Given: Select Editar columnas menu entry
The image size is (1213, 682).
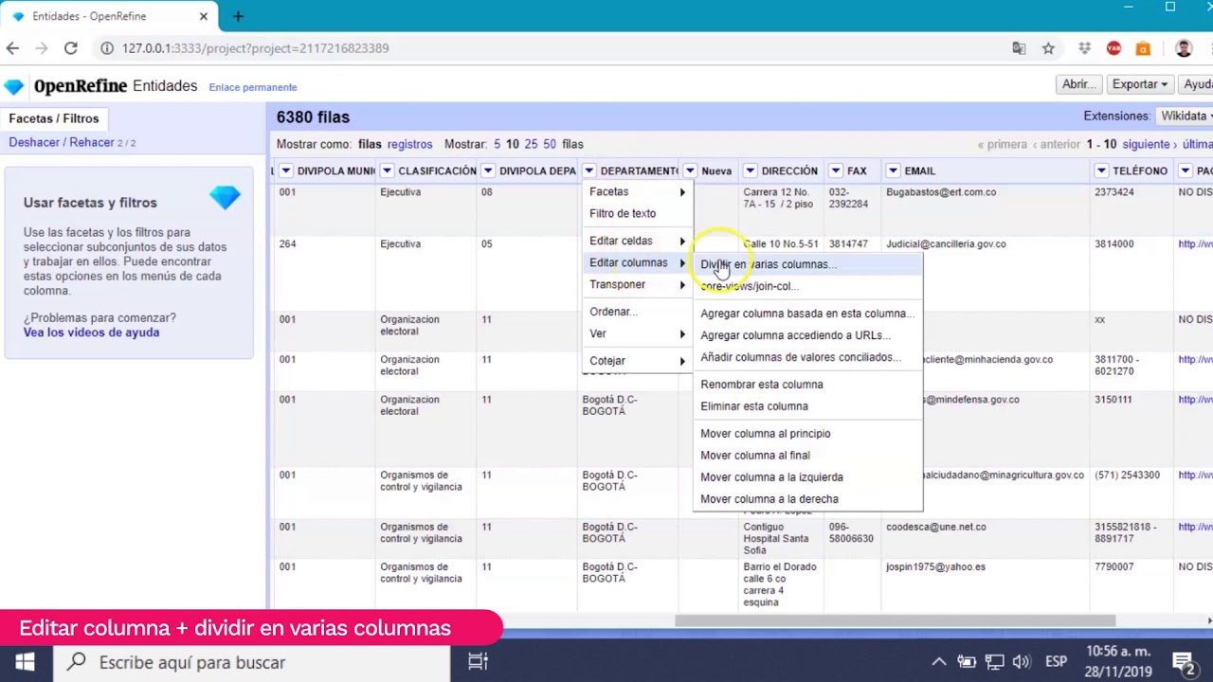Looking at the screenshot, I should coord(637,262).
